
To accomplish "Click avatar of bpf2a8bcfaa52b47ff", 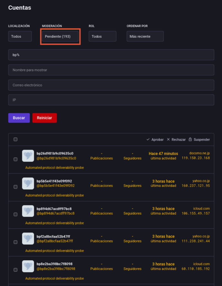I will (28, 239).
